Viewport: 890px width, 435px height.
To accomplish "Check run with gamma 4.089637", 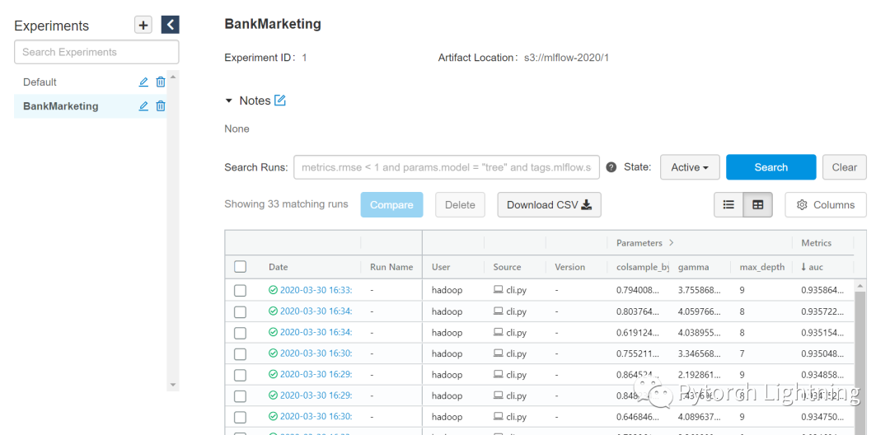I will [240, 418].
